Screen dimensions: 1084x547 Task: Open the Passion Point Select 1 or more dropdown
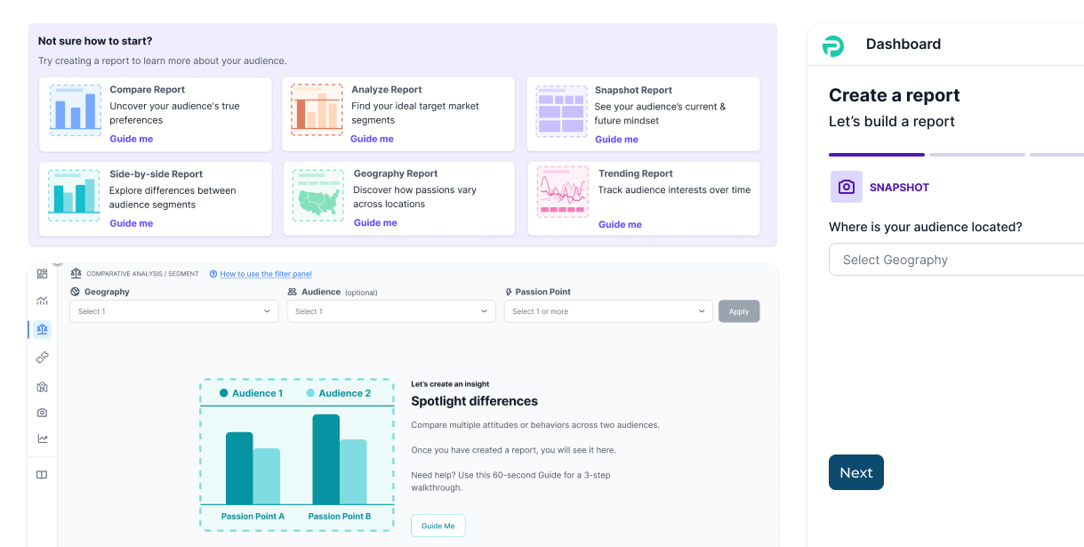(608, 311)
